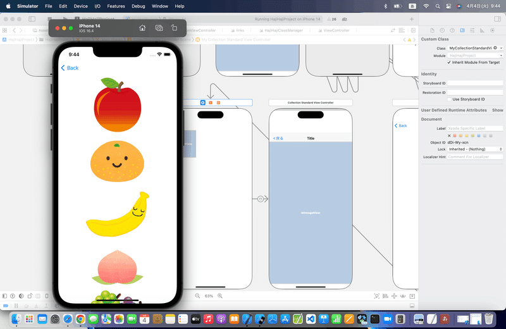Viewport: 506px width, 329px height.
Task: Rotate the device using the Simulator rotate icon
Action: click(x=175, y=28)
